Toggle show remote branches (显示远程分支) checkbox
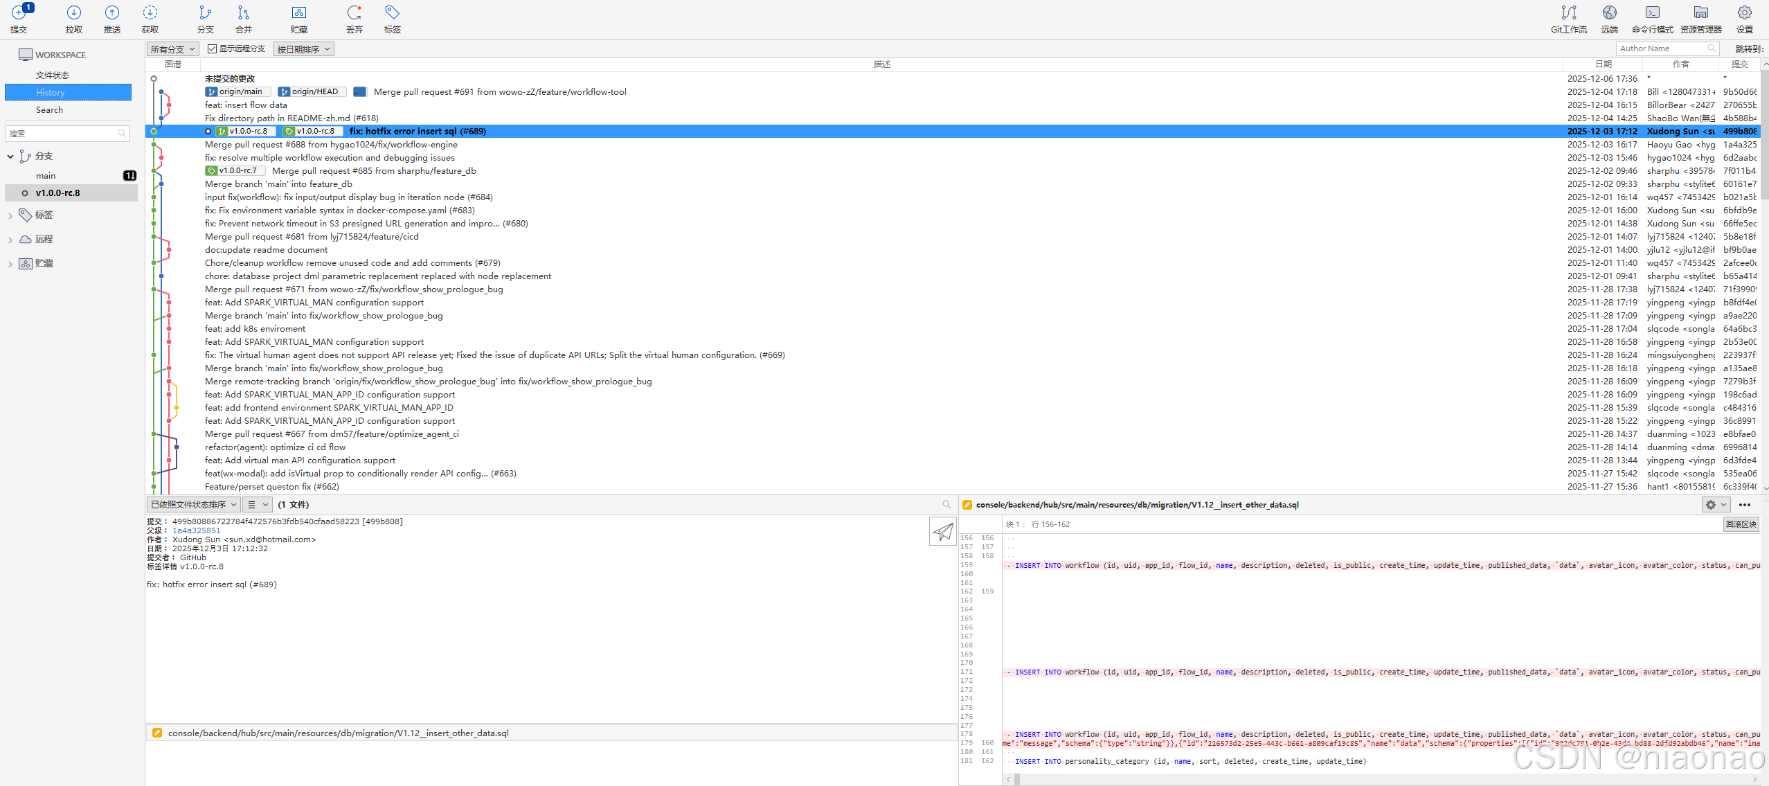The image size is (1769, 786). pos(213,48)
